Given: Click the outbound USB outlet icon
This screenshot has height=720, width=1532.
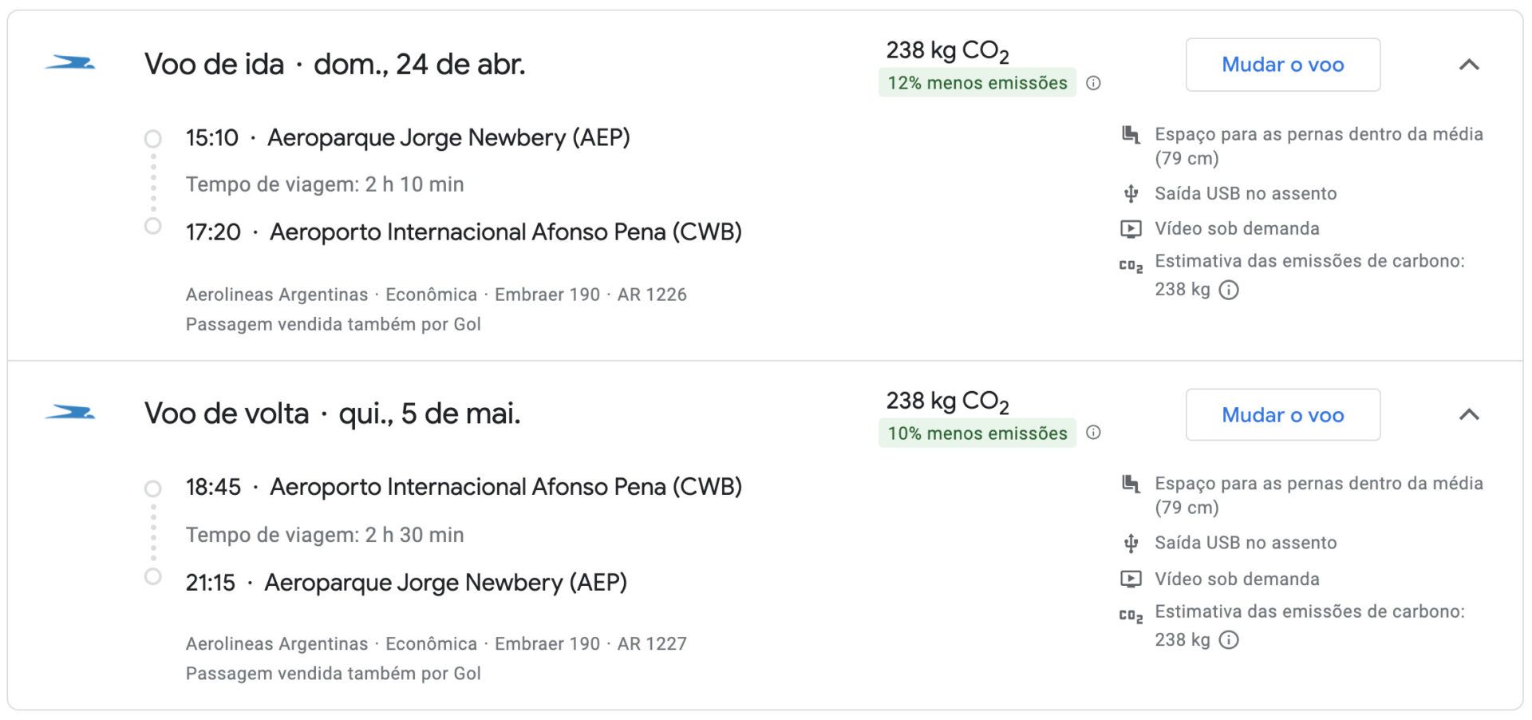Looking at the screenshot, I should pos(1131,193).
